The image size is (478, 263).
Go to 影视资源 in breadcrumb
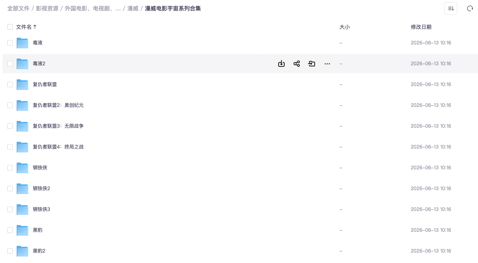pos(47,8)
